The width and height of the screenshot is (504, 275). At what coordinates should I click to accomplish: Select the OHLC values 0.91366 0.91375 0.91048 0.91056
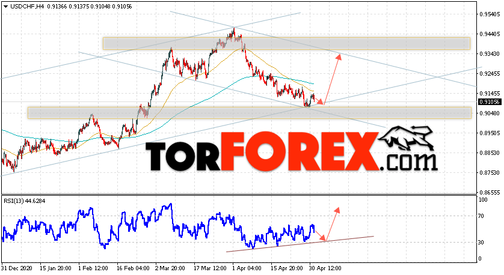click(90, 7)
